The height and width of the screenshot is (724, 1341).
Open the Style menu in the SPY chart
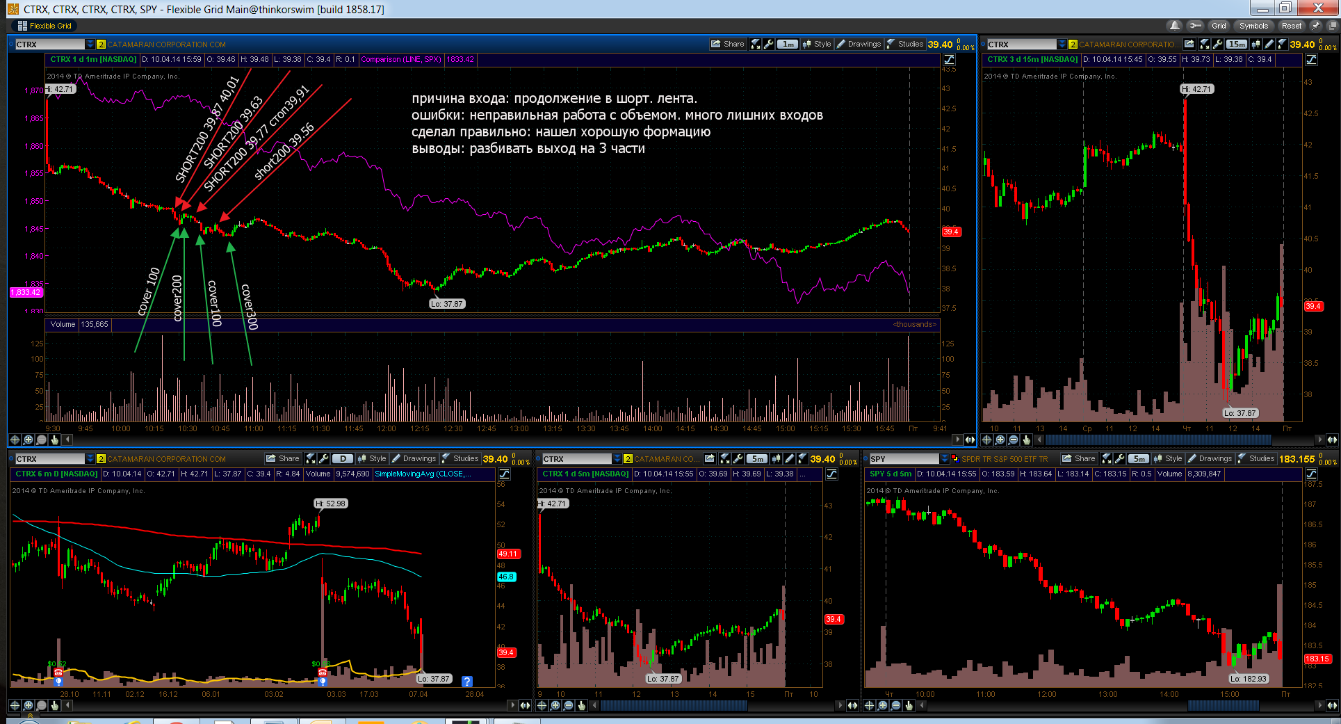click(x=1168, y=458)
